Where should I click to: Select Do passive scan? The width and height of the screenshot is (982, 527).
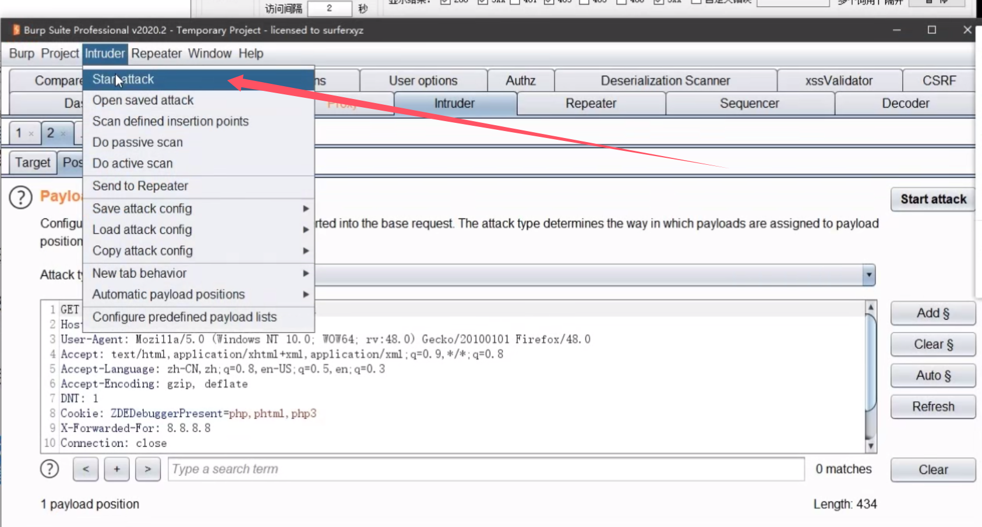pyautogui.click(x=199, y=142)
